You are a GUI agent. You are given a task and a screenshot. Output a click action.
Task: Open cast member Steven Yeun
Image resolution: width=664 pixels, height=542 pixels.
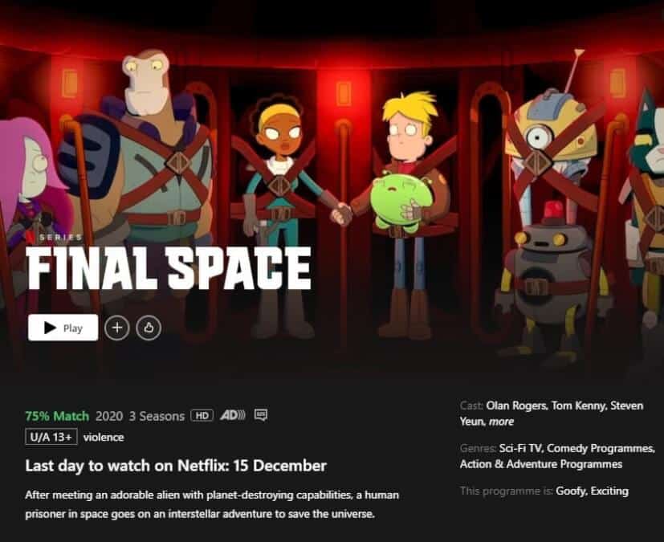pos(552,414)
